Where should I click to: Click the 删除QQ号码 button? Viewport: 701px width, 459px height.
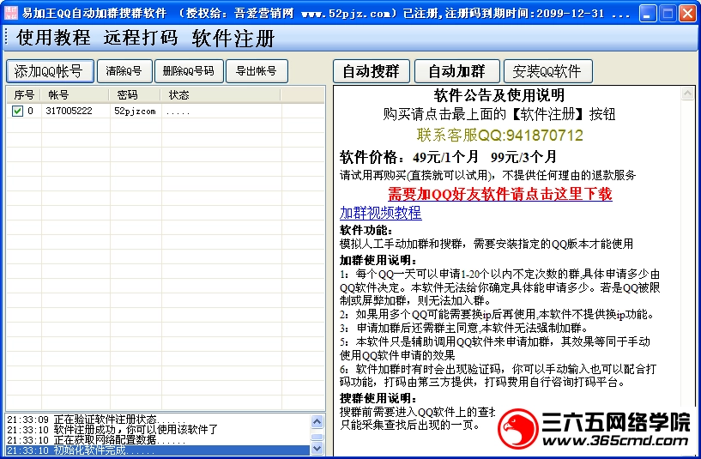[x=189, y=71]
